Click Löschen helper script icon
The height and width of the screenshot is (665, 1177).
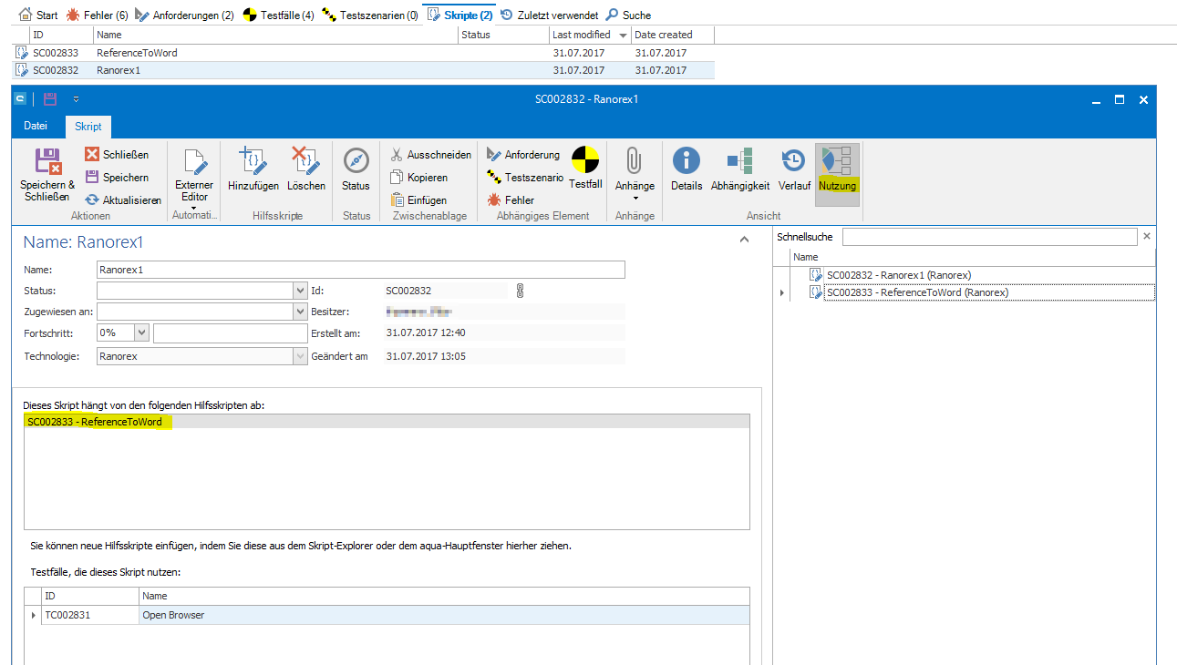pyautogui.click(x=305, y=162)
